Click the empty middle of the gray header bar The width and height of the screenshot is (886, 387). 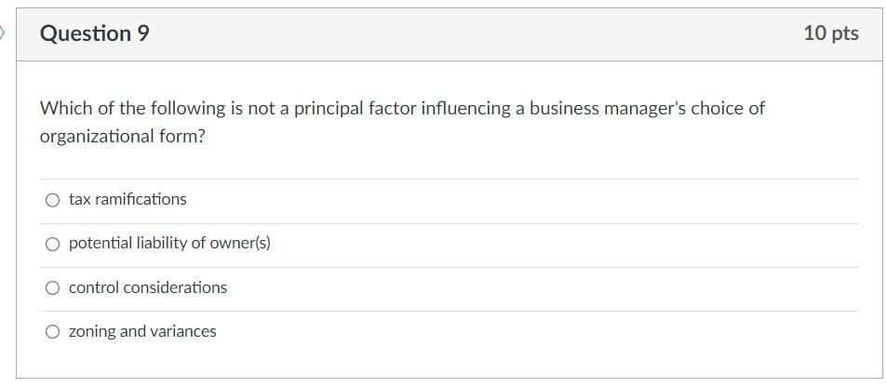[x=465, y=34]
